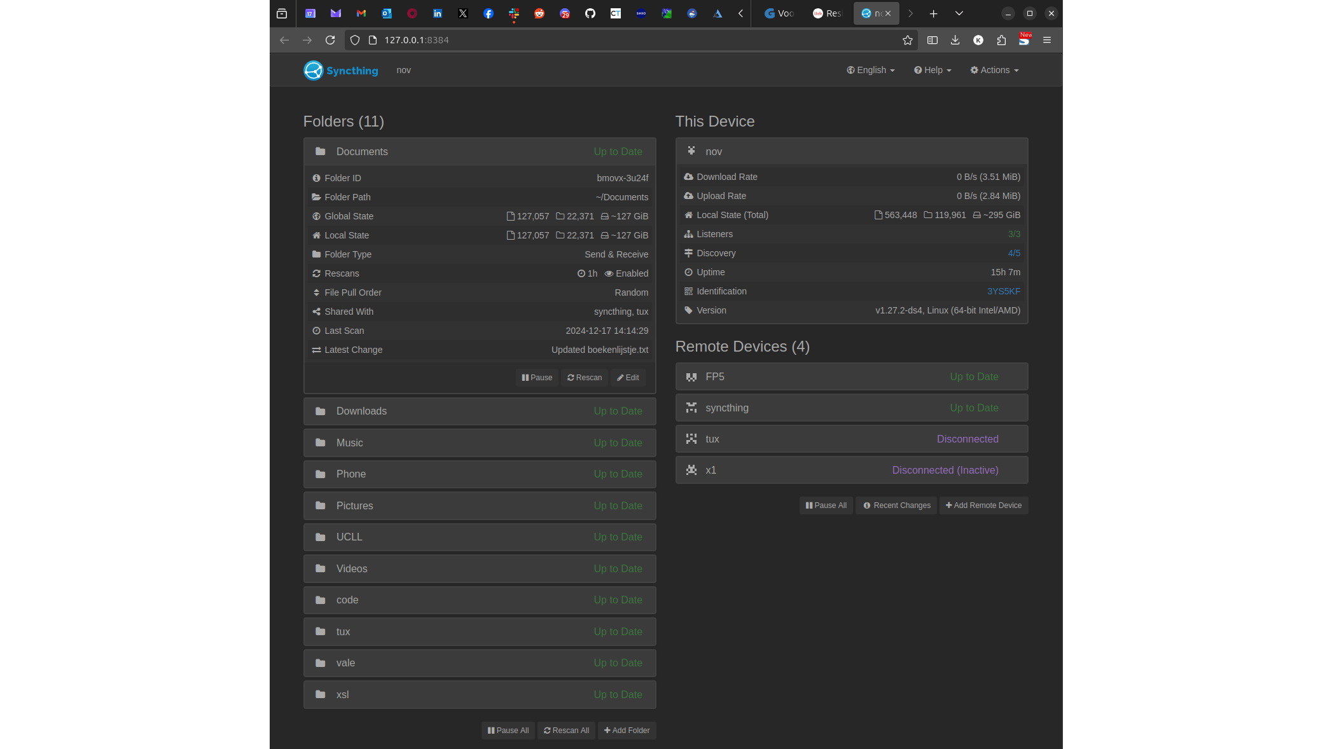
Task: Click the GitHub bookmark icon in tab bar
Action: point(590,13)
